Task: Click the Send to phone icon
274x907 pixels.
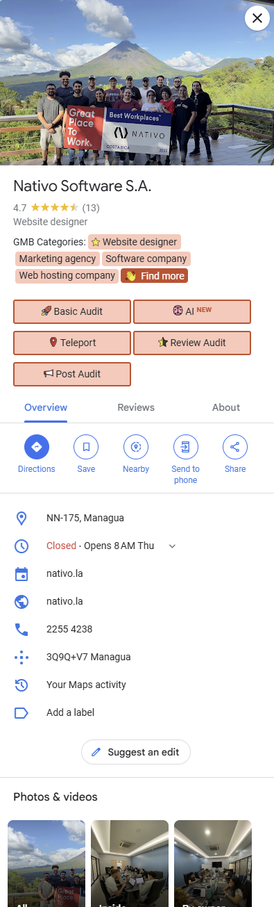Action: [186, 446]
